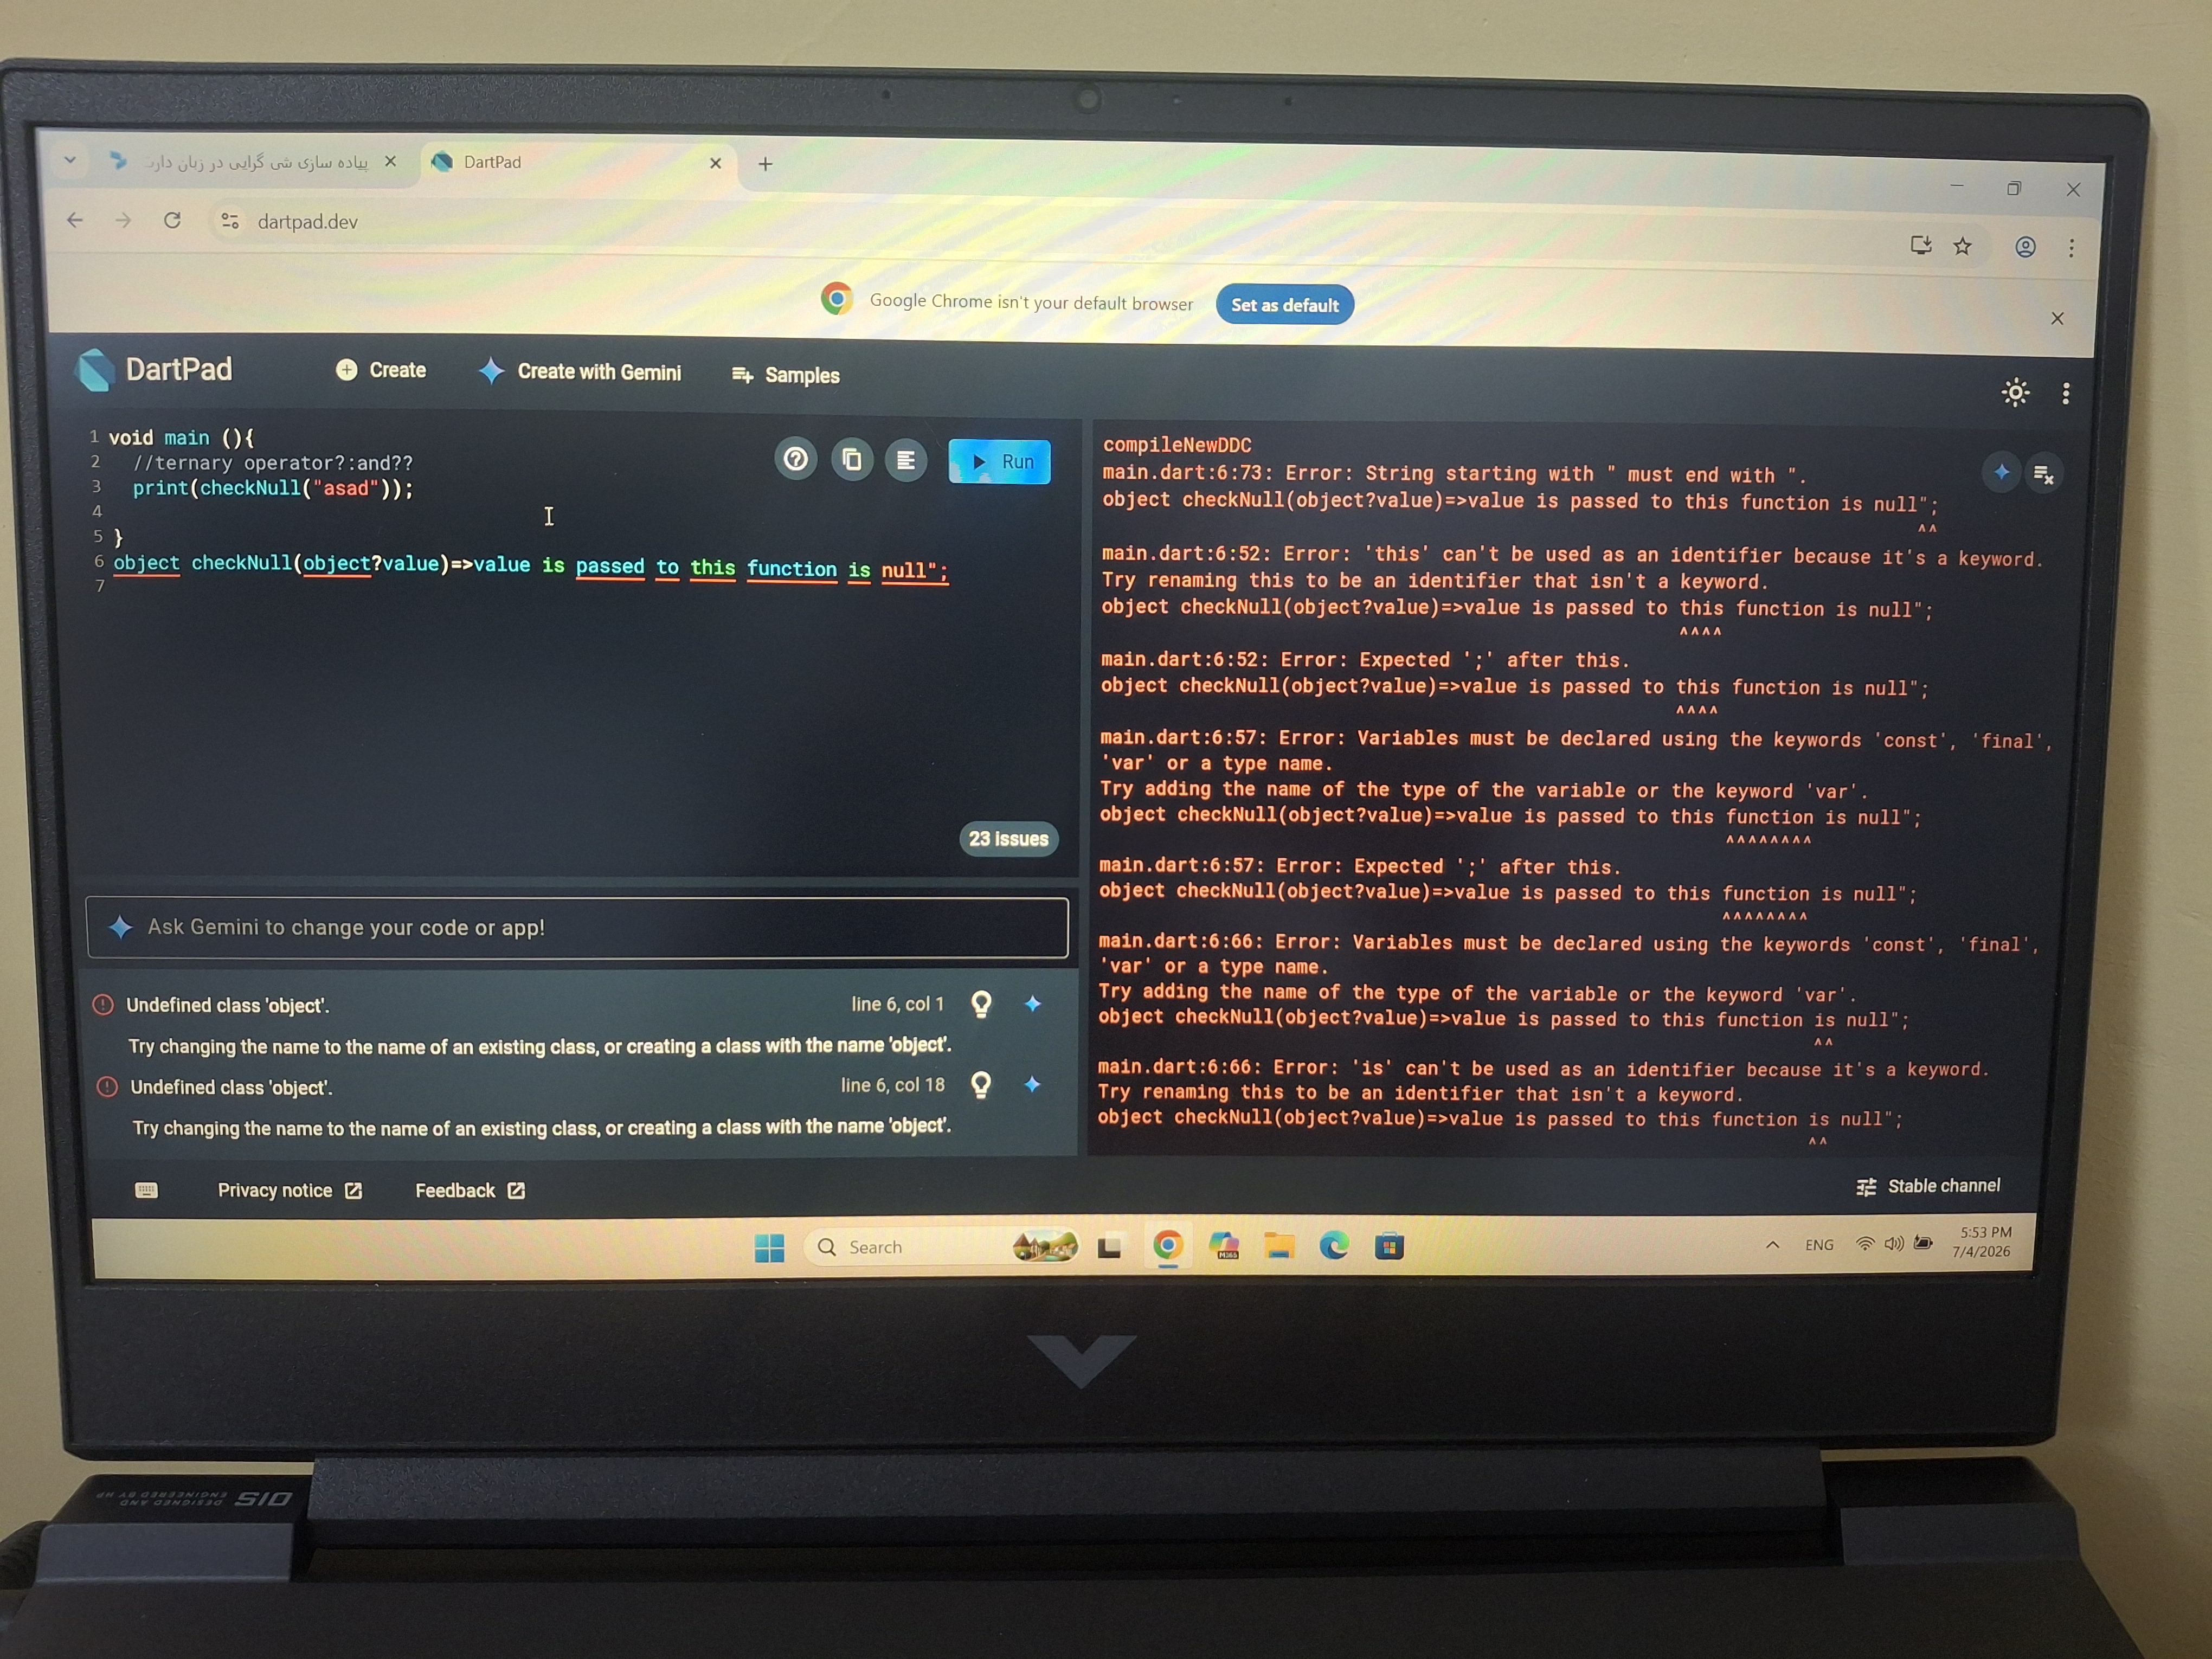Format code with the format icon

coord(906,461)
